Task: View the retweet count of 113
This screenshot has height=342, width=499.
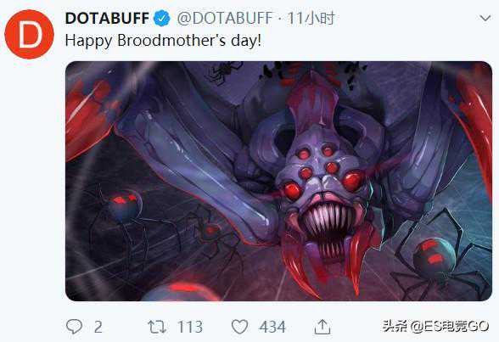Action: (190, 327)
